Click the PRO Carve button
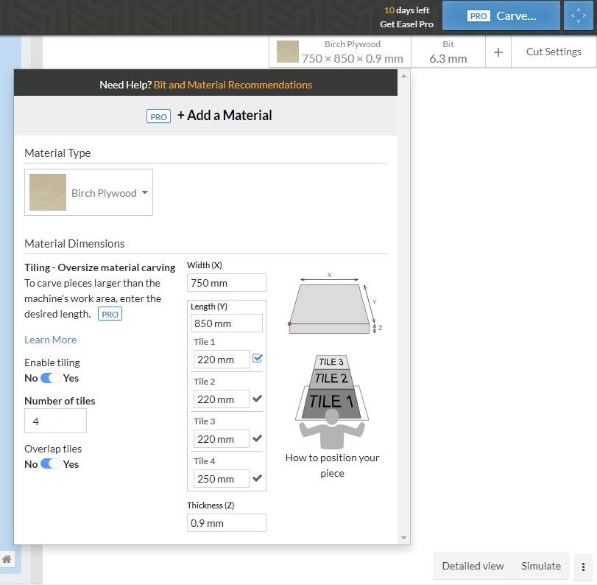 coord(501,15)
